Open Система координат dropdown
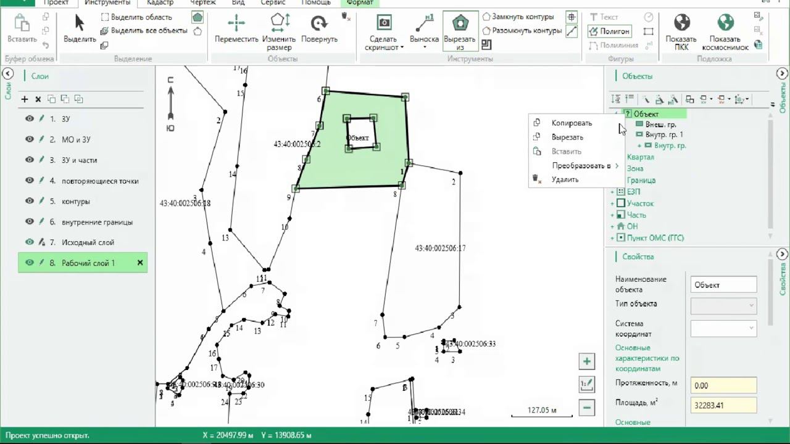Viewport: 790px width, 444px height. pos(723,329)
